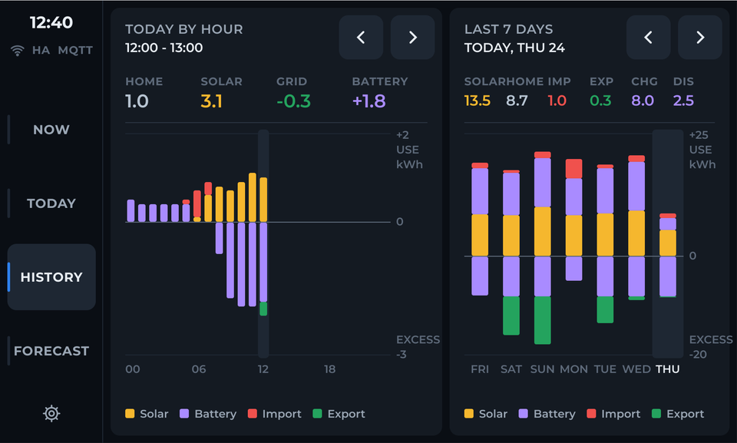Click the GRID value -0.3

coord(293,101)
